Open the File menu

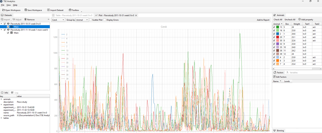click(3, 5)
